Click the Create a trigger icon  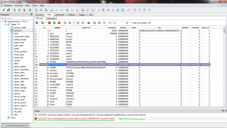pyautogui.click(x=67, y=10)
